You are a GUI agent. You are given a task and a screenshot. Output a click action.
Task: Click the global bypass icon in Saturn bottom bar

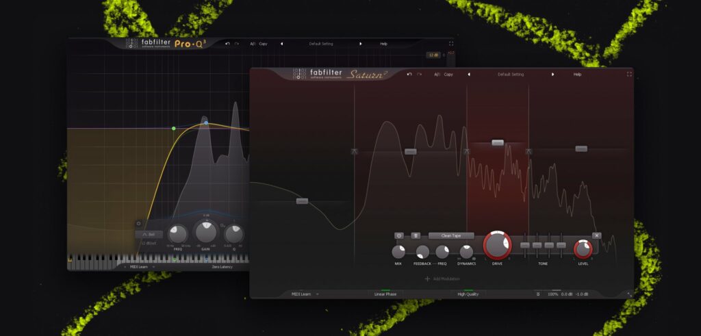[538, 294]
